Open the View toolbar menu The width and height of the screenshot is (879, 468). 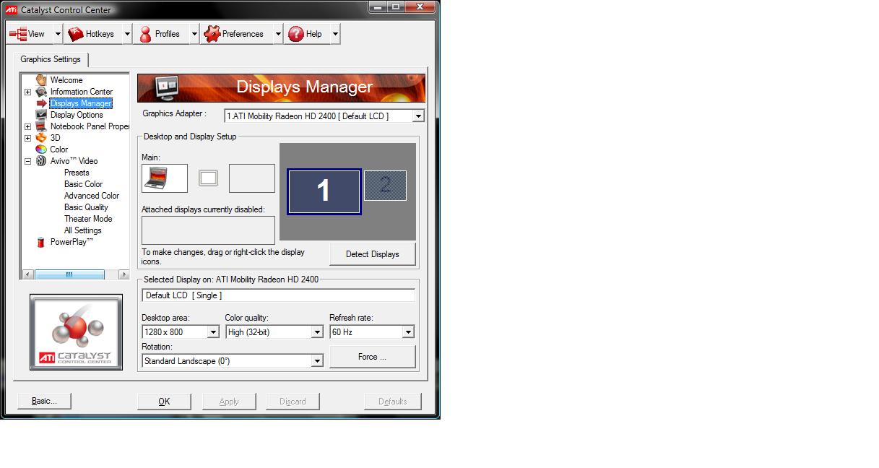[x=27, y=34]
